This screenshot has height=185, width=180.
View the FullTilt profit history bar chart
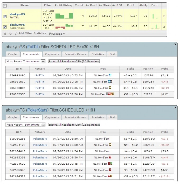pos(64,16)
